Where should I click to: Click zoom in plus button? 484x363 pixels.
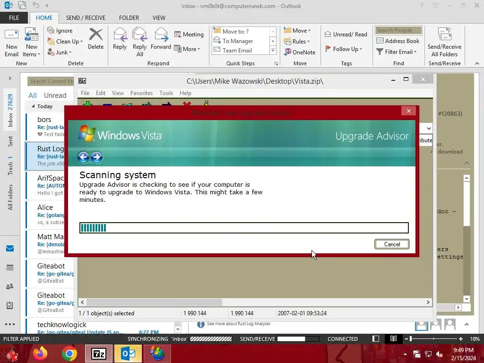(x=461, y=339)
